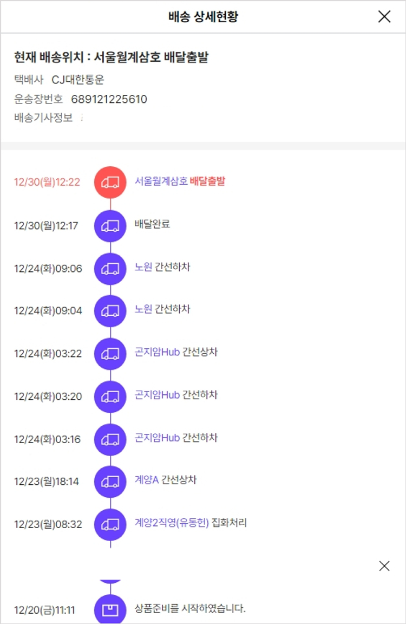Open the 곤지암Hub link at 03:20

(x=157, y=395)
